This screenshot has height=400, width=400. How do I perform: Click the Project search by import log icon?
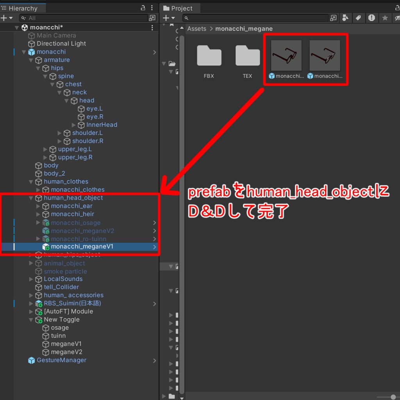371,18
